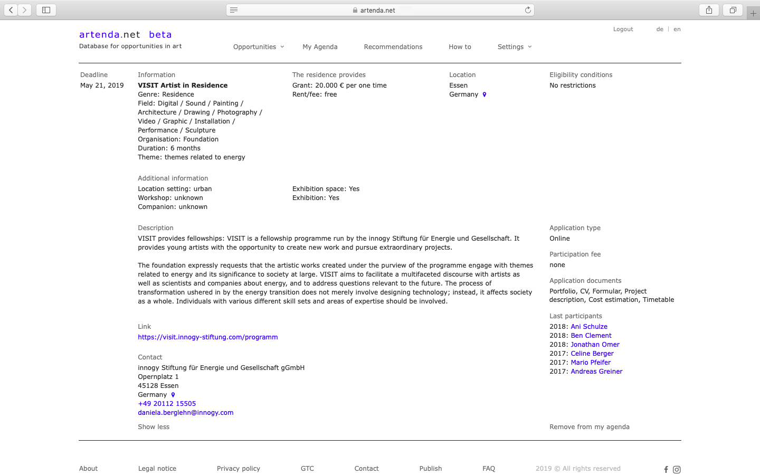
Task: Open the Facebook icon in footer
Action: pos(666,469)
